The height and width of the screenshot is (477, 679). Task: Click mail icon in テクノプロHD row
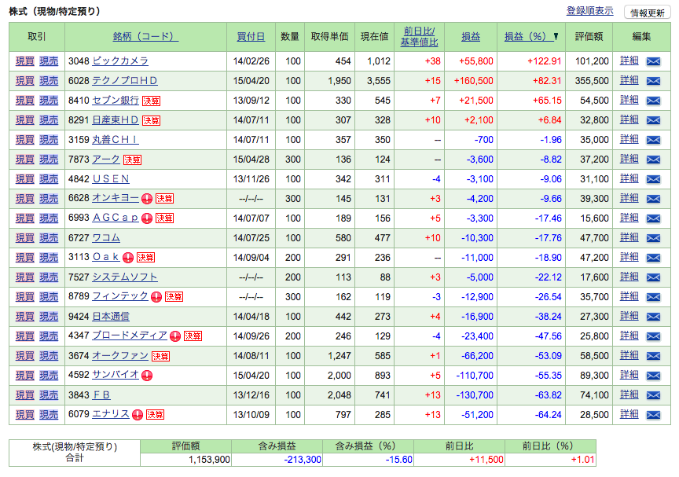[x=653, y=81]
